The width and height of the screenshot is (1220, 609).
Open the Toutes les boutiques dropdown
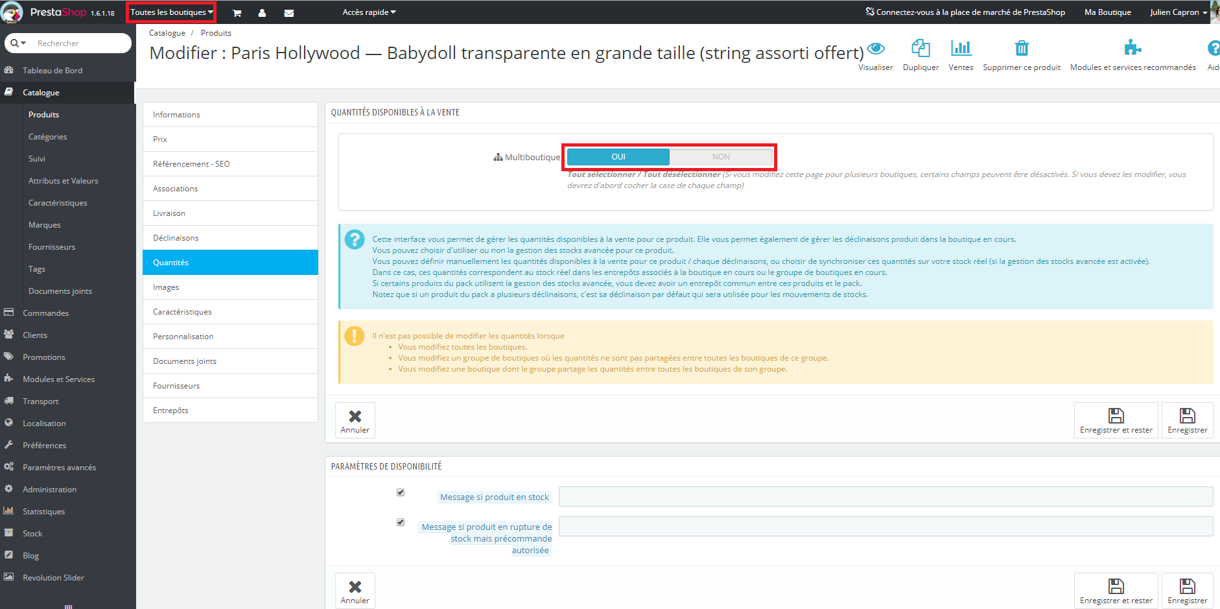coord(172,12)
